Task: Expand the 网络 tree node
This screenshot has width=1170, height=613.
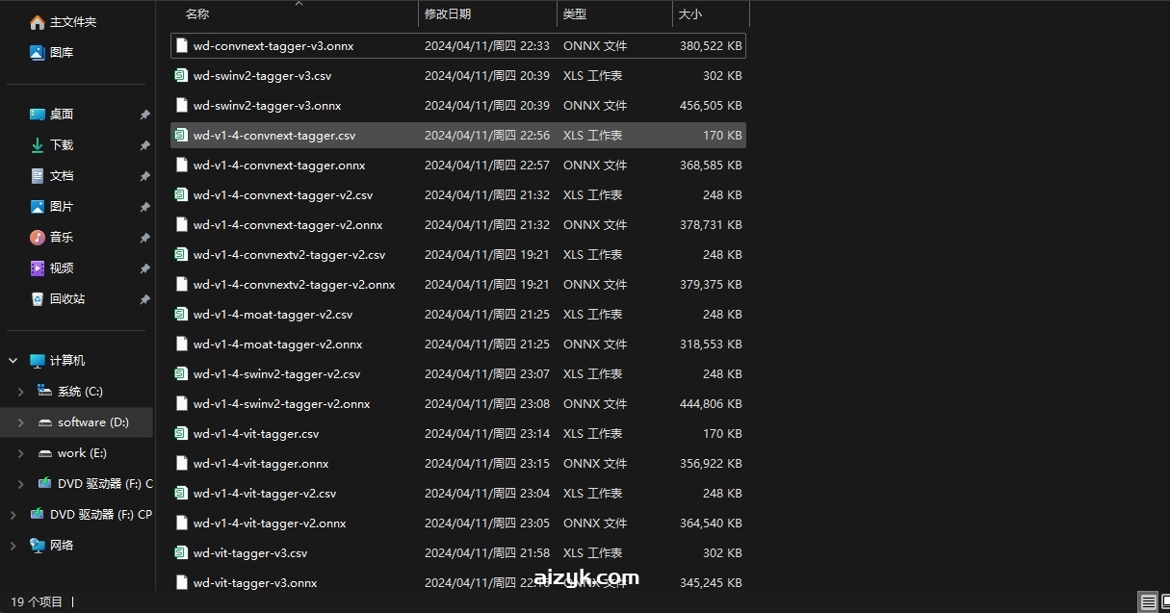Action: [13, 546]
